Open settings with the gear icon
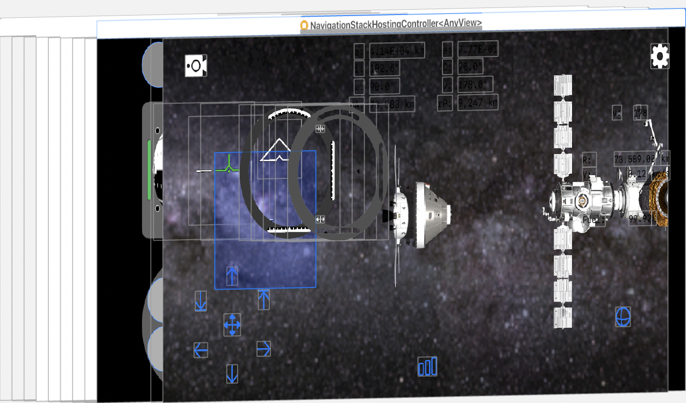686x403 pixels. pyautogui.click(x=660, y=56)
